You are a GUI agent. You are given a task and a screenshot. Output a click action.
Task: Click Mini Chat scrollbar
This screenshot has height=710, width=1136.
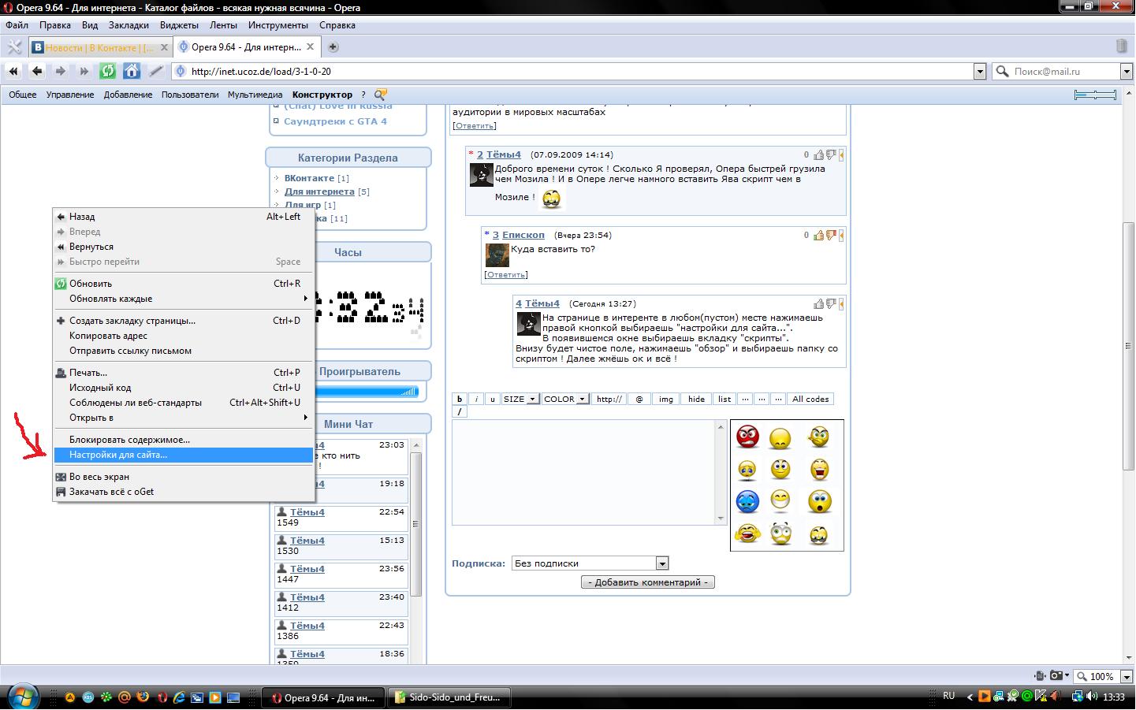[416, 524]
